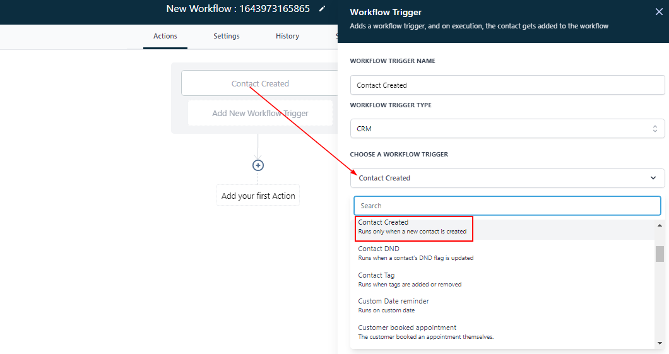The image size is (669, 354).
Task: Click the trigger list scrollbar thumb
Action: [x=660, y=254]
